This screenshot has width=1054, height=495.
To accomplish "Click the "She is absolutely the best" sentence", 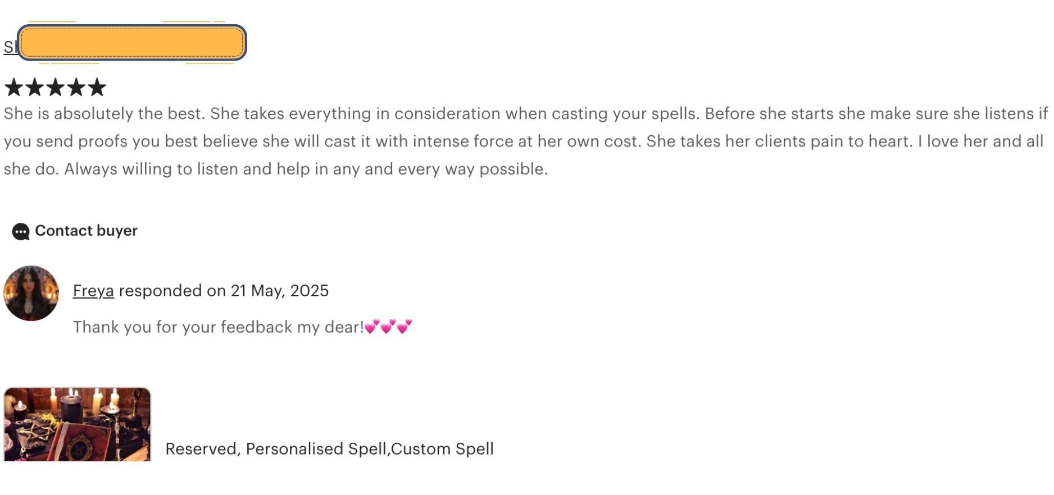I will (x=105, y=114).
